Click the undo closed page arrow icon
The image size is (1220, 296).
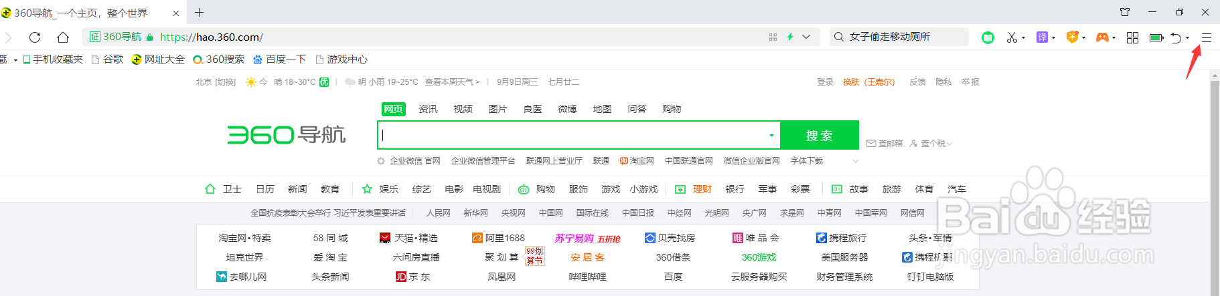coord(1176,37)
